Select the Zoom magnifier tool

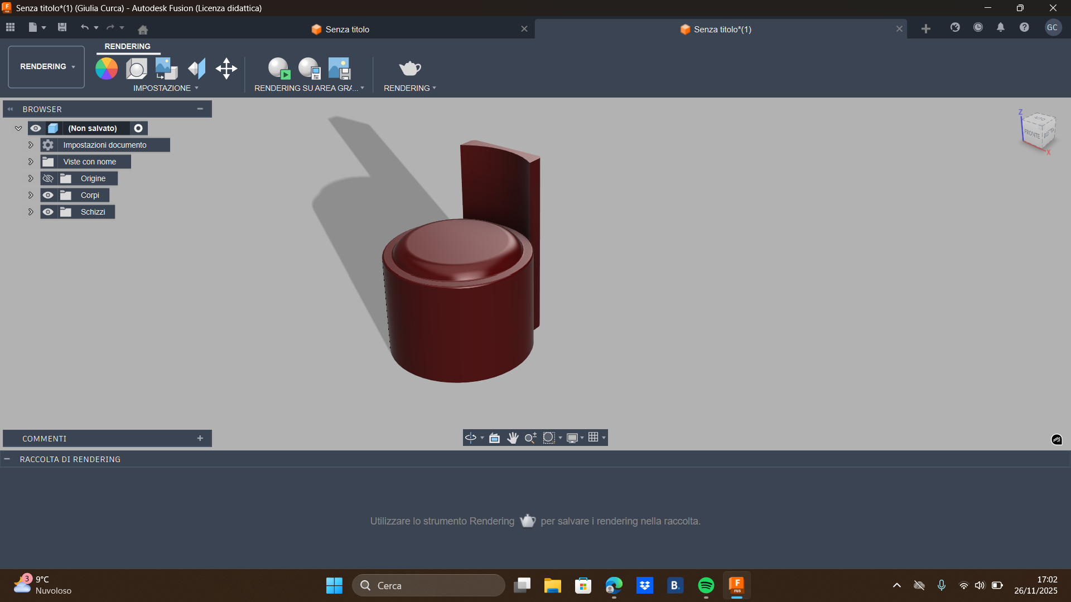pyautogui.click(x=530, y=438)
